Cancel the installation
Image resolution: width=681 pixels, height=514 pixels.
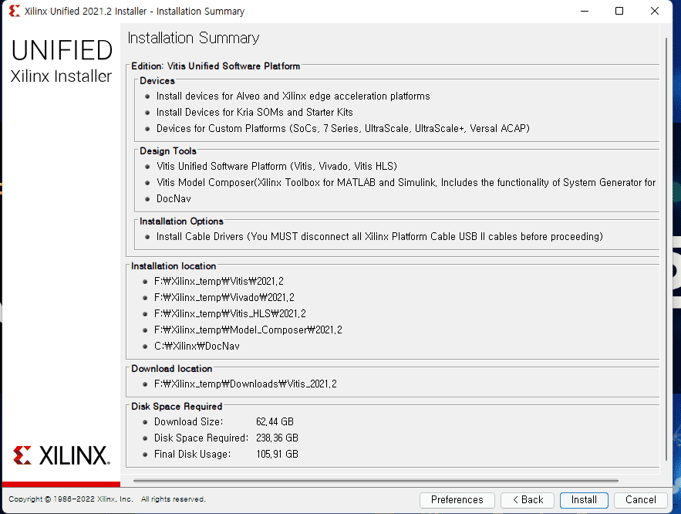coord(641,499)
